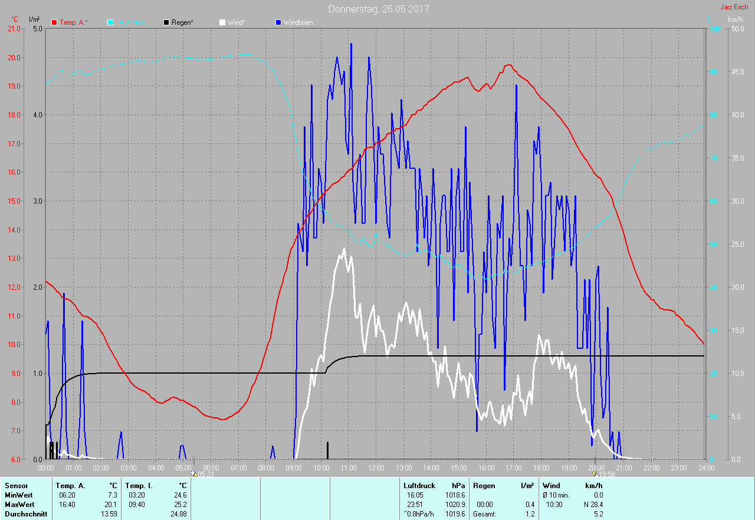Click the sunset marker at 19:58
Image resolution: width=755 pixels, height=520 pixels.
[x=594, y=473]
